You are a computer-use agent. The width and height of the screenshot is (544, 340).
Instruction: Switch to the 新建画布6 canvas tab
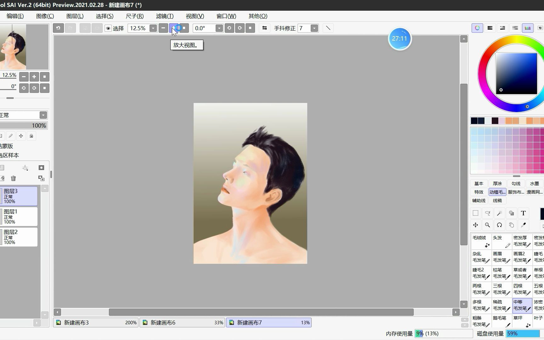click(182, 322)
